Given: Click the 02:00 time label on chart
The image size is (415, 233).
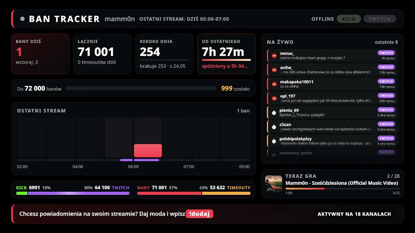Looking at the screenshot, I should pos(22,167).
